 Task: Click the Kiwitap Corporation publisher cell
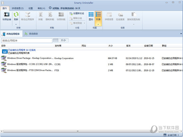pos(64,58)
